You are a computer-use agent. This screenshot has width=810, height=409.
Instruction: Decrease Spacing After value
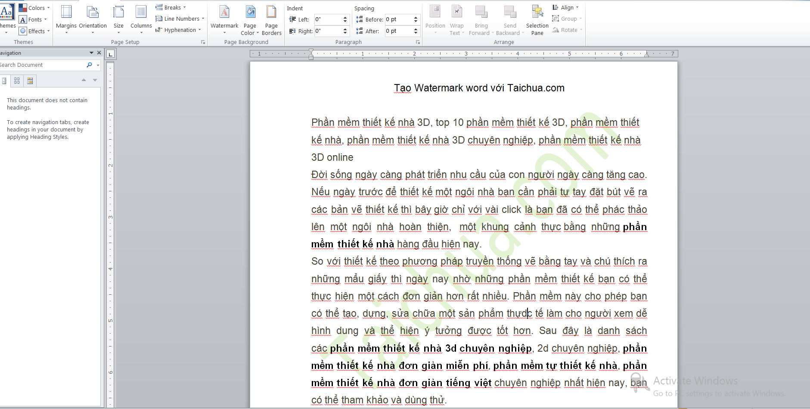pyautogui.click(x=416, y=33)
